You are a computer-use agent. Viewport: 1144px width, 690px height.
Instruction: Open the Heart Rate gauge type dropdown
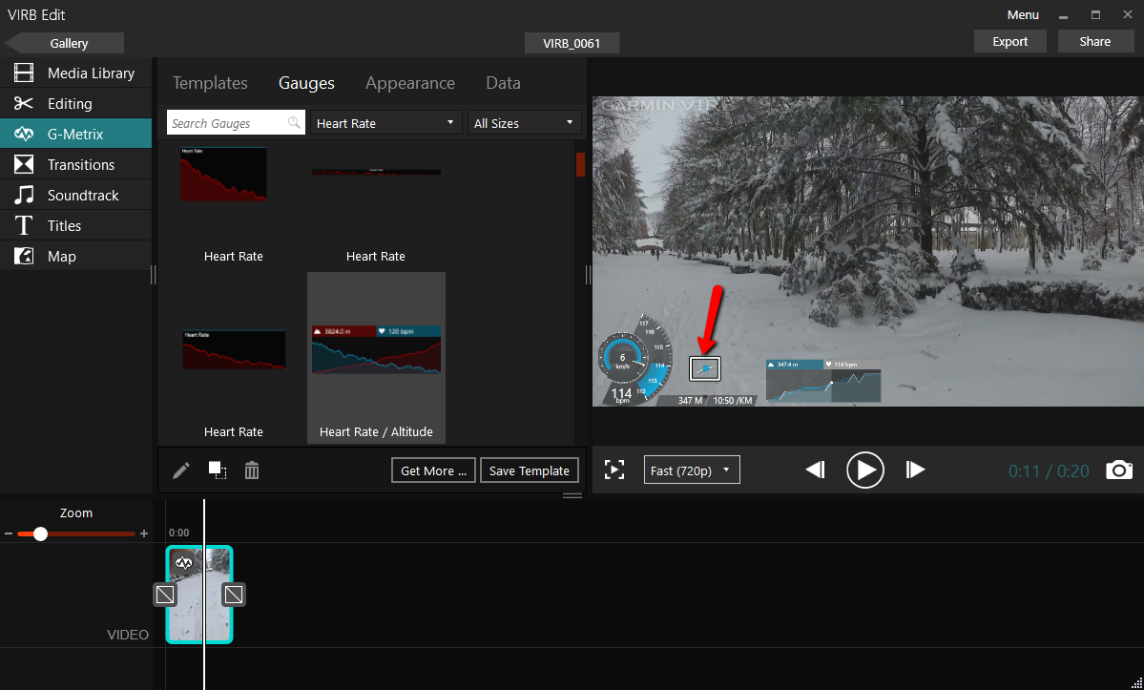pos(385,123)
